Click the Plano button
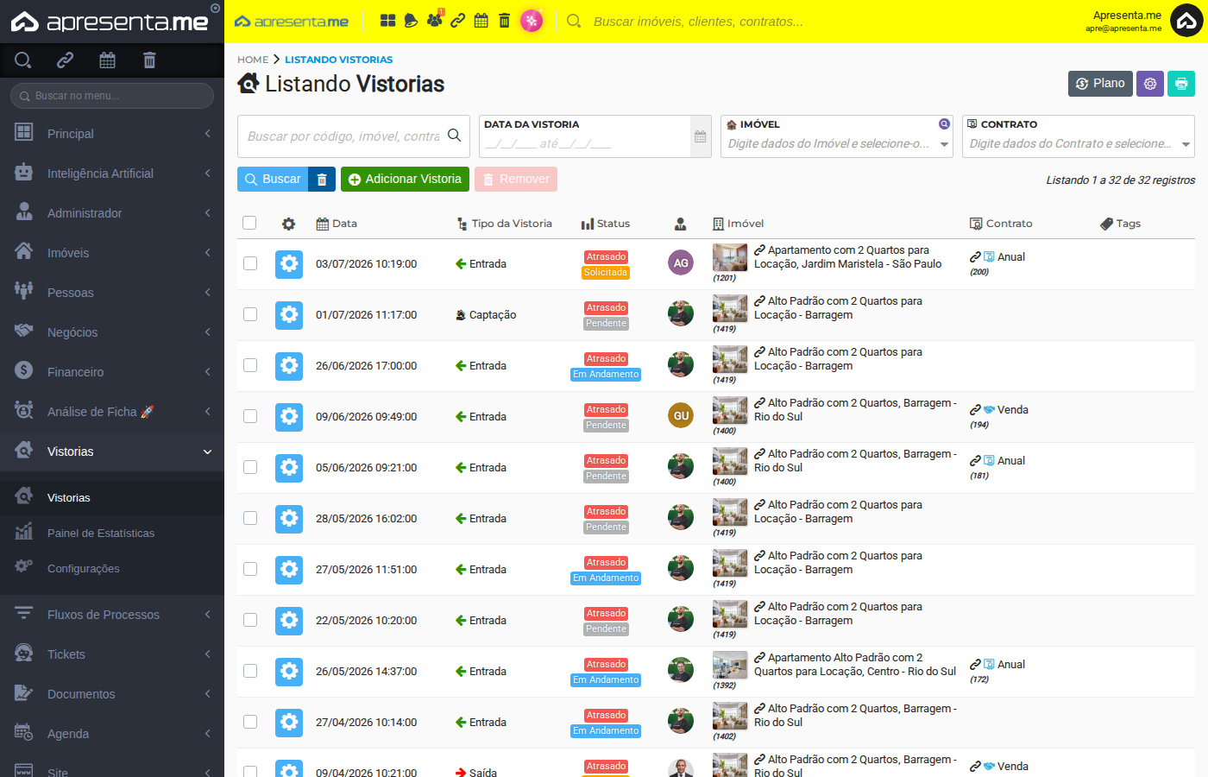This screenshot has width=1208, height=777. point(1100,84)
